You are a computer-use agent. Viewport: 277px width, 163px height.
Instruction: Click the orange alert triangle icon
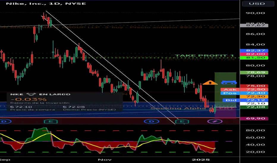[x=210, y=82]
